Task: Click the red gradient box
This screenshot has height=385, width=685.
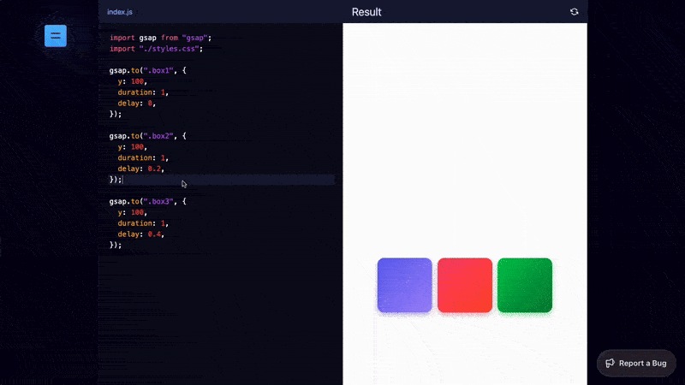Action: 465,285
